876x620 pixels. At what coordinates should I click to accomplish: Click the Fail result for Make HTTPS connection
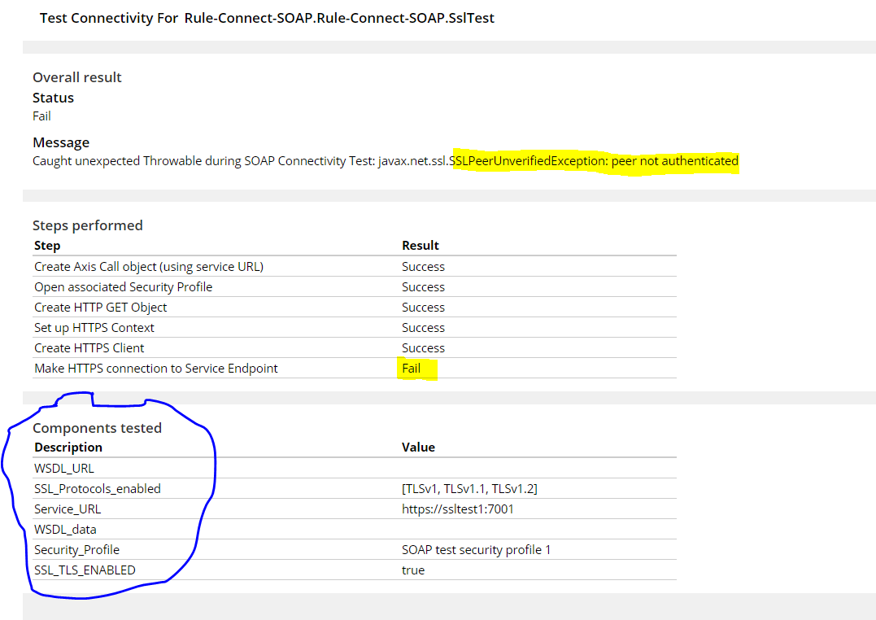click(x=412, y=369)
